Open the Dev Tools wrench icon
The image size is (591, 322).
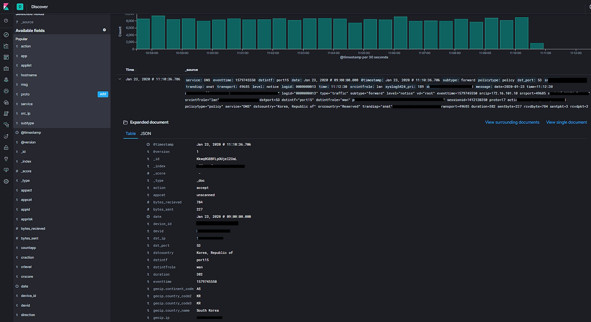pos(6,159)
